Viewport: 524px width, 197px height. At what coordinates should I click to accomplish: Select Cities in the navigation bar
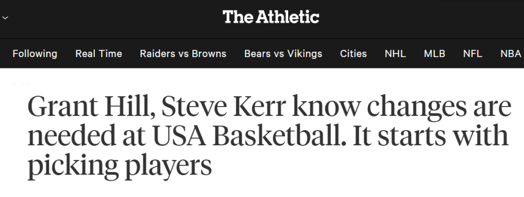(353, 54)
